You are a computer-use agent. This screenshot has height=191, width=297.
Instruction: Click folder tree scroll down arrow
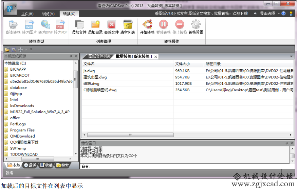pyautogui.click(x=76, y=154)
